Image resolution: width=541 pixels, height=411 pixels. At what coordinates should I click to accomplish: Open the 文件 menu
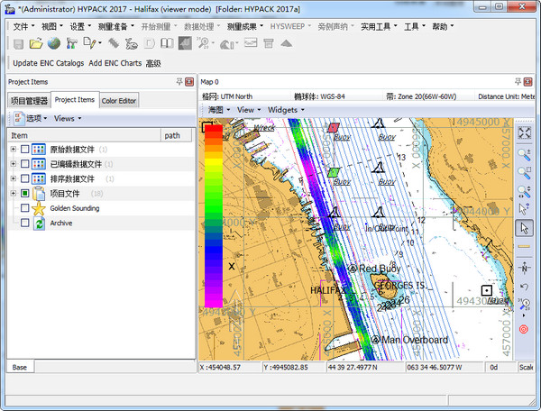[x=23, y=26]
